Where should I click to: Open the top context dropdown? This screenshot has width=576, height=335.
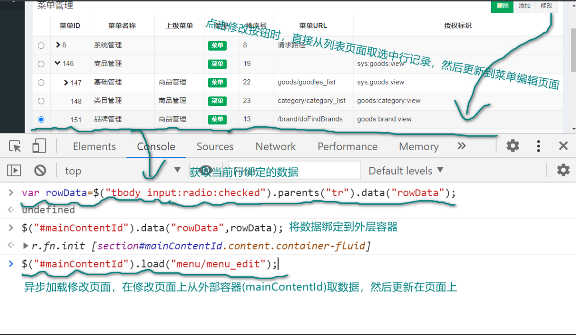(x=123, y=171)
